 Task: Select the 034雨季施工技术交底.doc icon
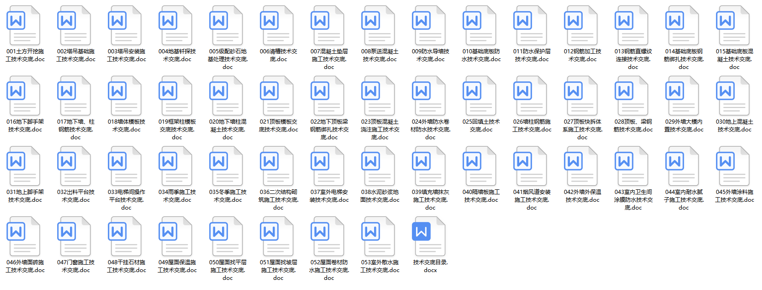[x=175, y=166]
